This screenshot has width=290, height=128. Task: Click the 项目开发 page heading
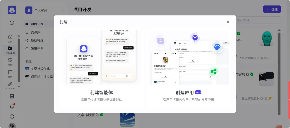[x=82, y=9]
